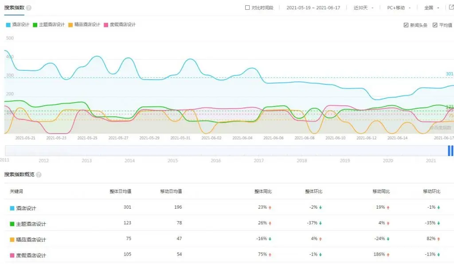The image size is (454, 264).
Task: Click 2017 on the year timeline
Action: pyautogui.click(x=258, y=161)
